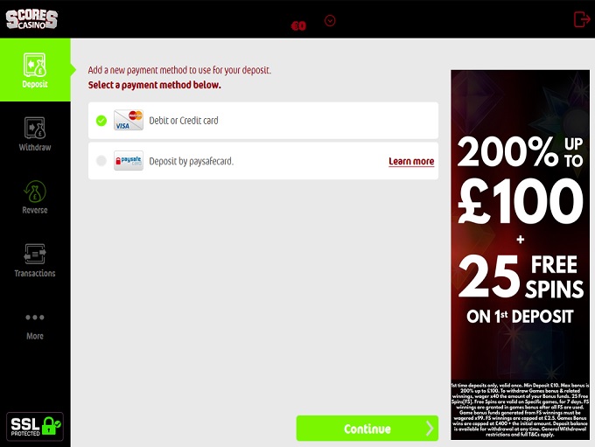
Task: Click the SSL Protected padlock badge
Action: 35,427
